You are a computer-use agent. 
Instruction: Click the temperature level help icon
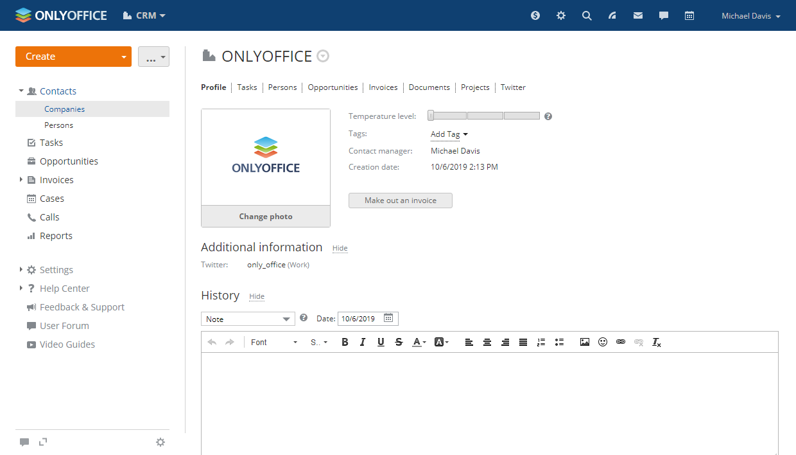(548, 116)
